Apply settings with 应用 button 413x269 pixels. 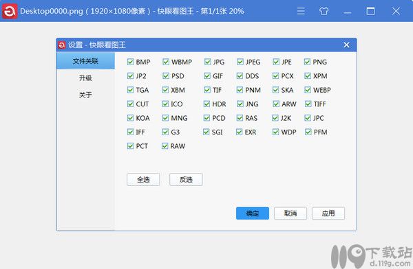pos(328,213)
